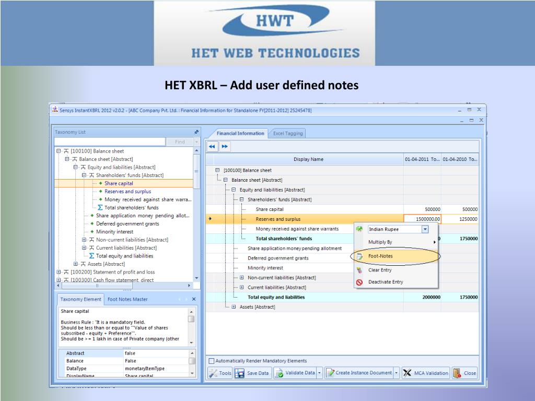Click the taxonomy search input field
The width and height of the screenshot is (535, 401).
click(x=110, y=141)
